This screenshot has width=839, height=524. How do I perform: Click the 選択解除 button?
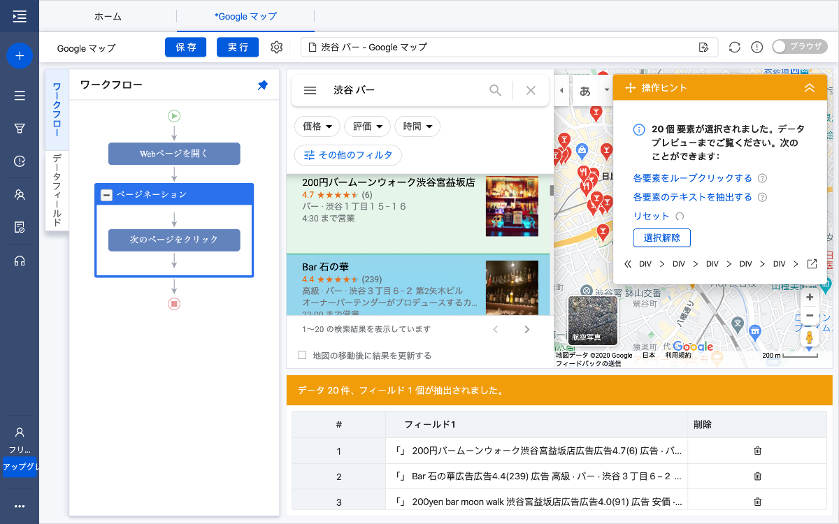tap(662, 238)
